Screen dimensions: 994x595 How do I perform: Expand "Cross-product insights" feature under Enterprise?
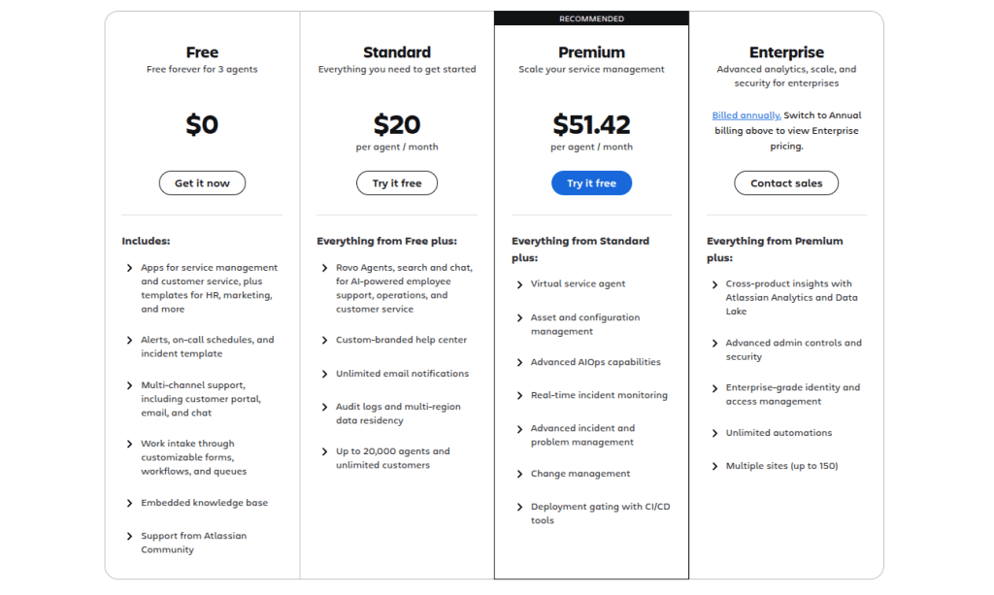[x=713, y=283]
